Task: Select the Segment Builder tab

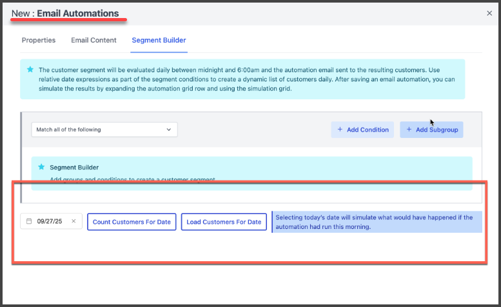Action: pos(159,40)
